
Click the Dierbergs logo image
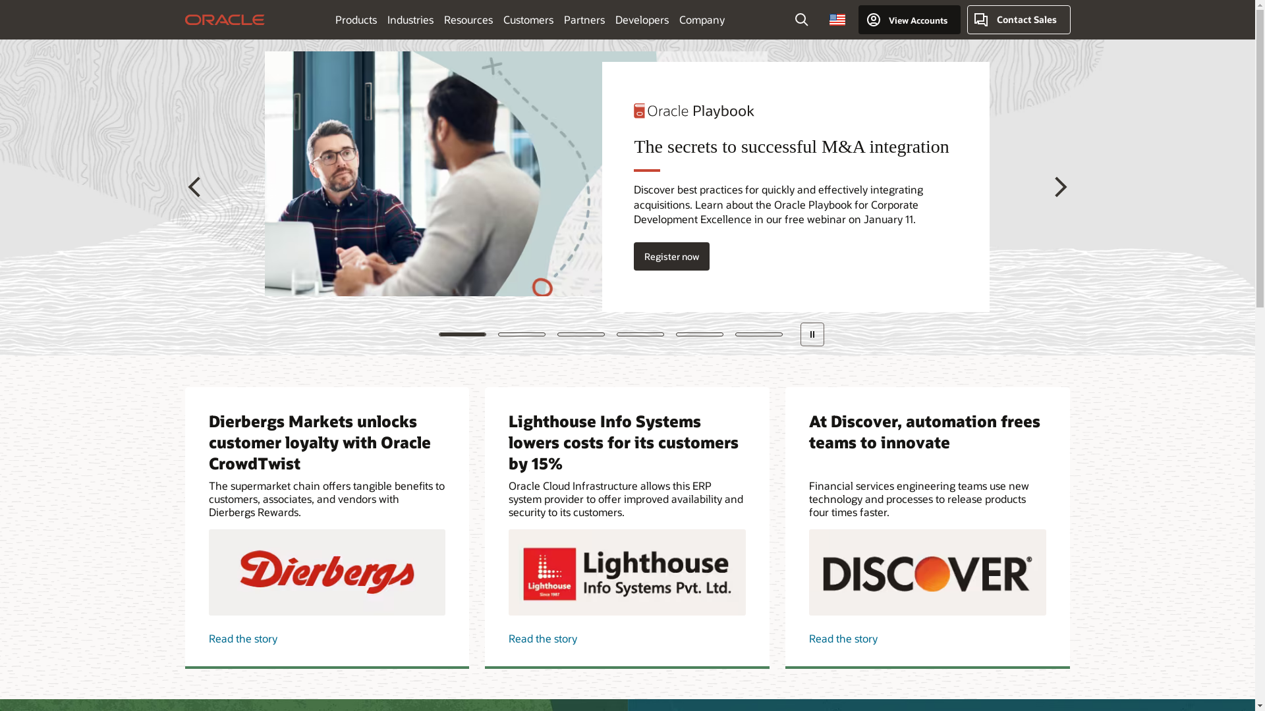pyautogui.click(x=327, y=572)
